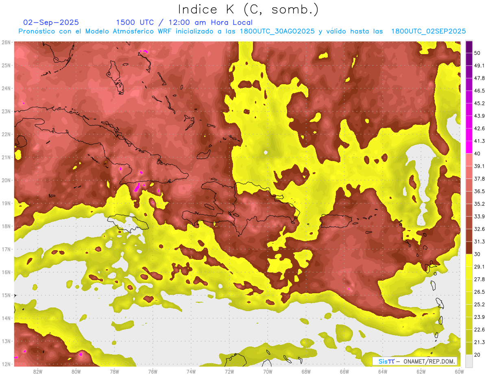Click the colorbar value "37.8"
Image resolution: width=488 pixels, height=377 pixels.
[x=479, y=179]
